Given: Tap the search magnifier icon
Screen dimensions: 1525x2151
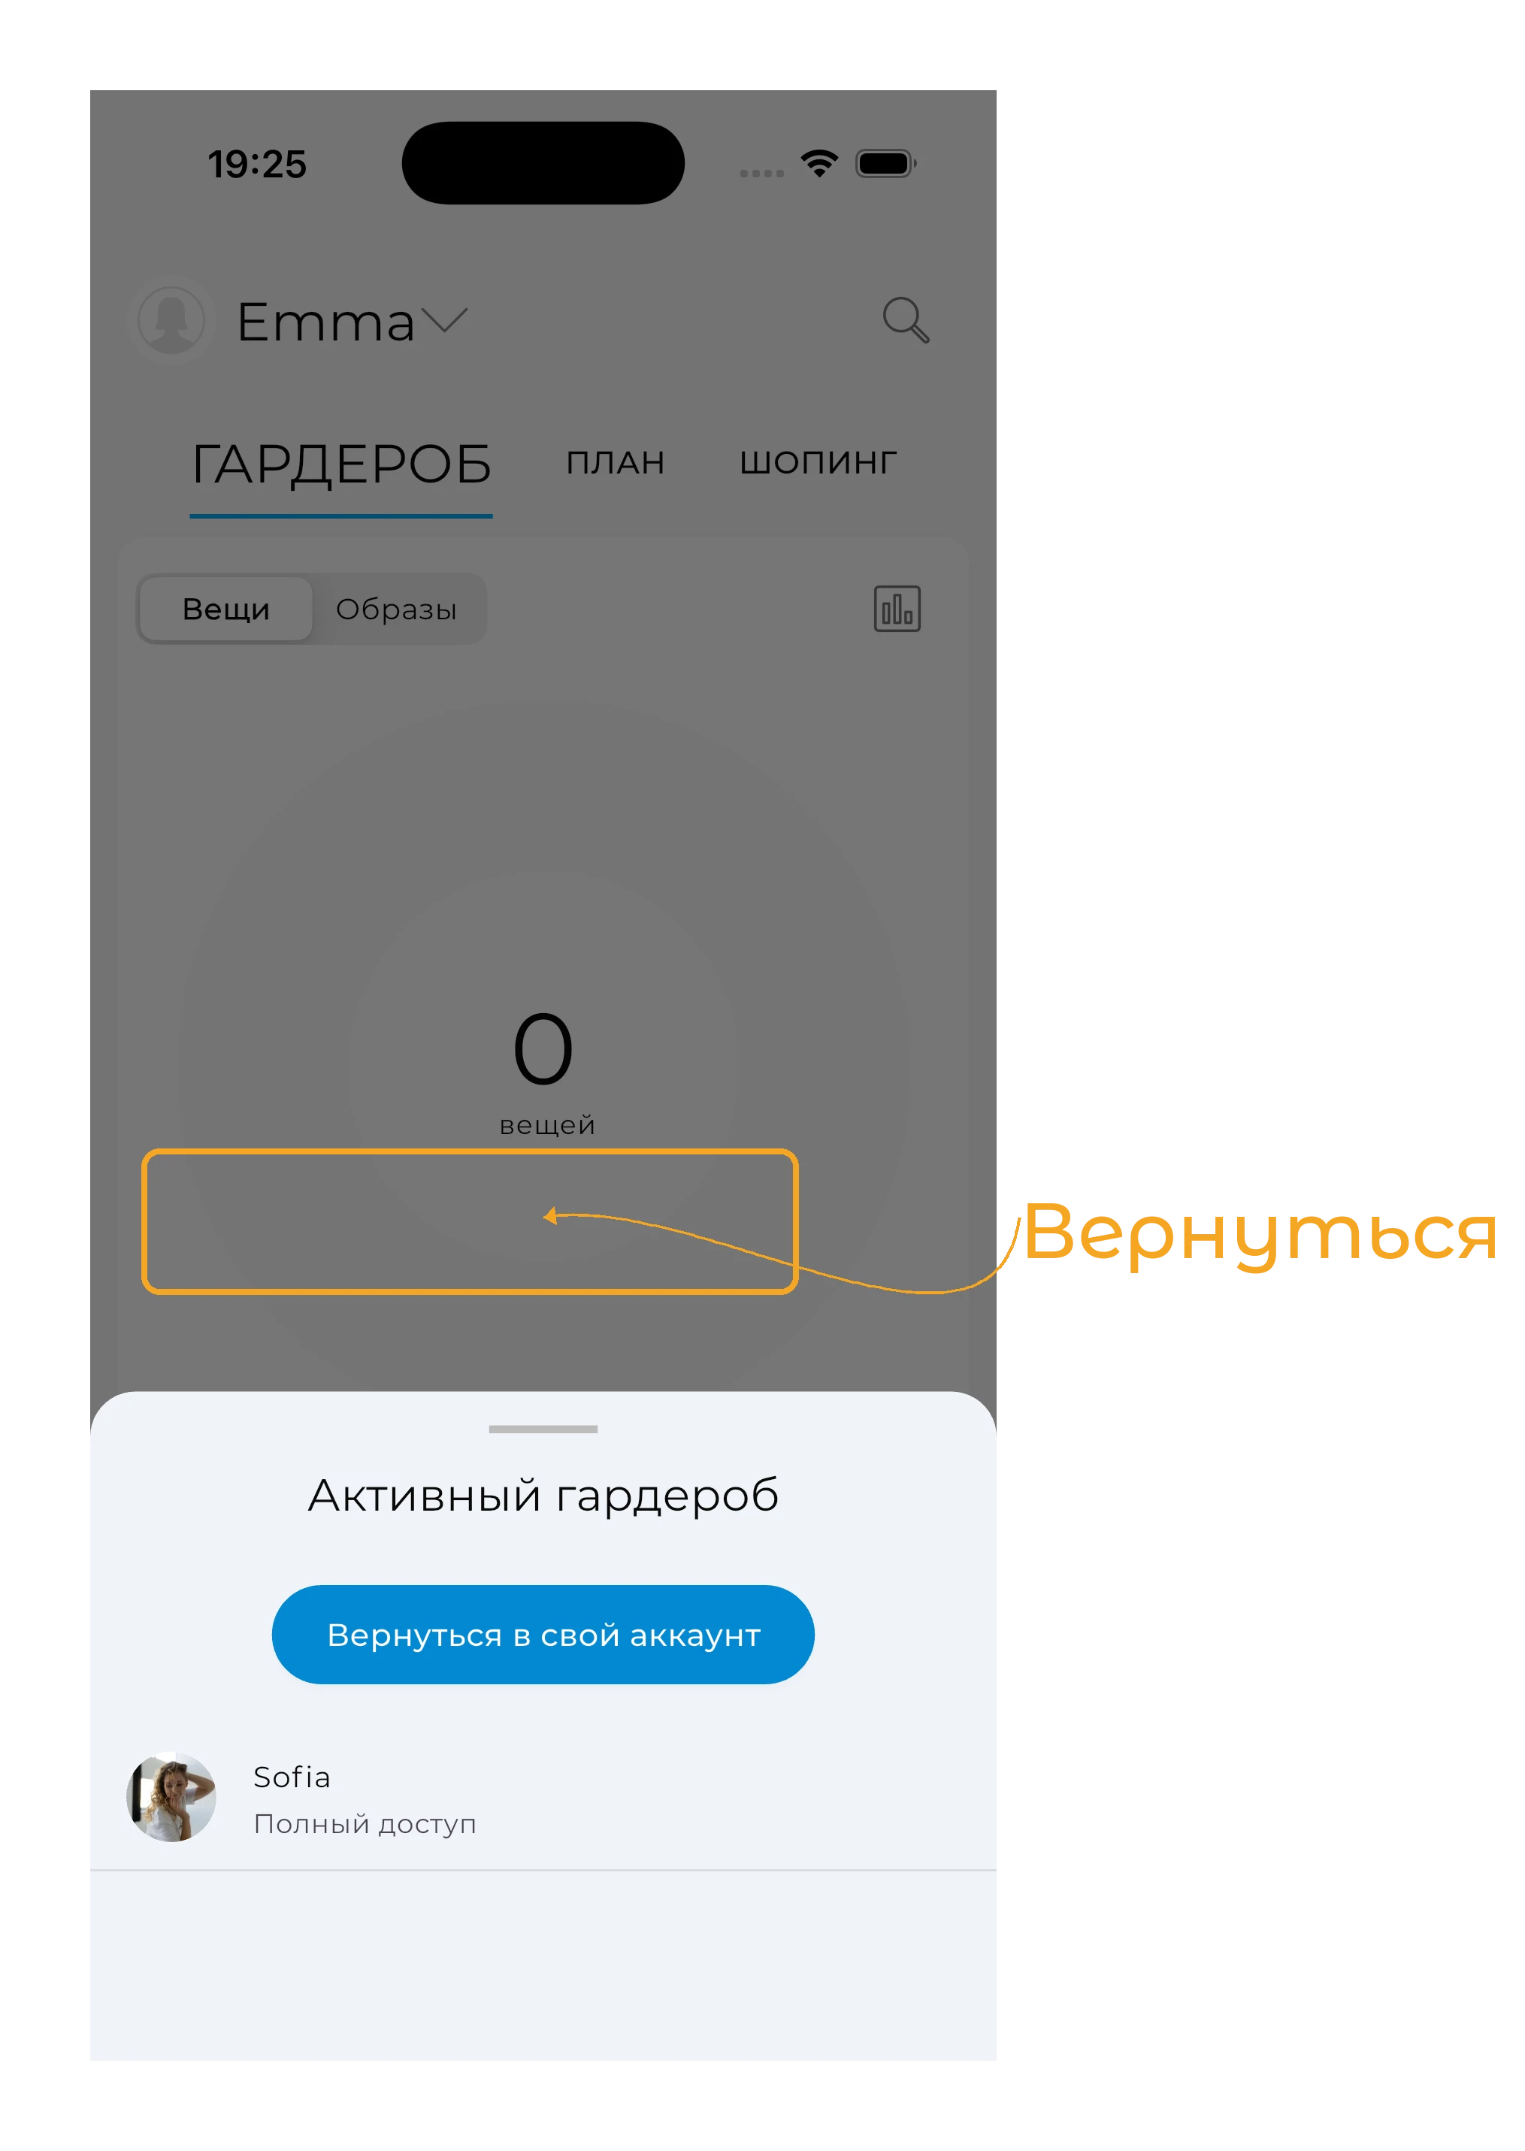Looking at the screenshot, I should [x=905, y=320].
